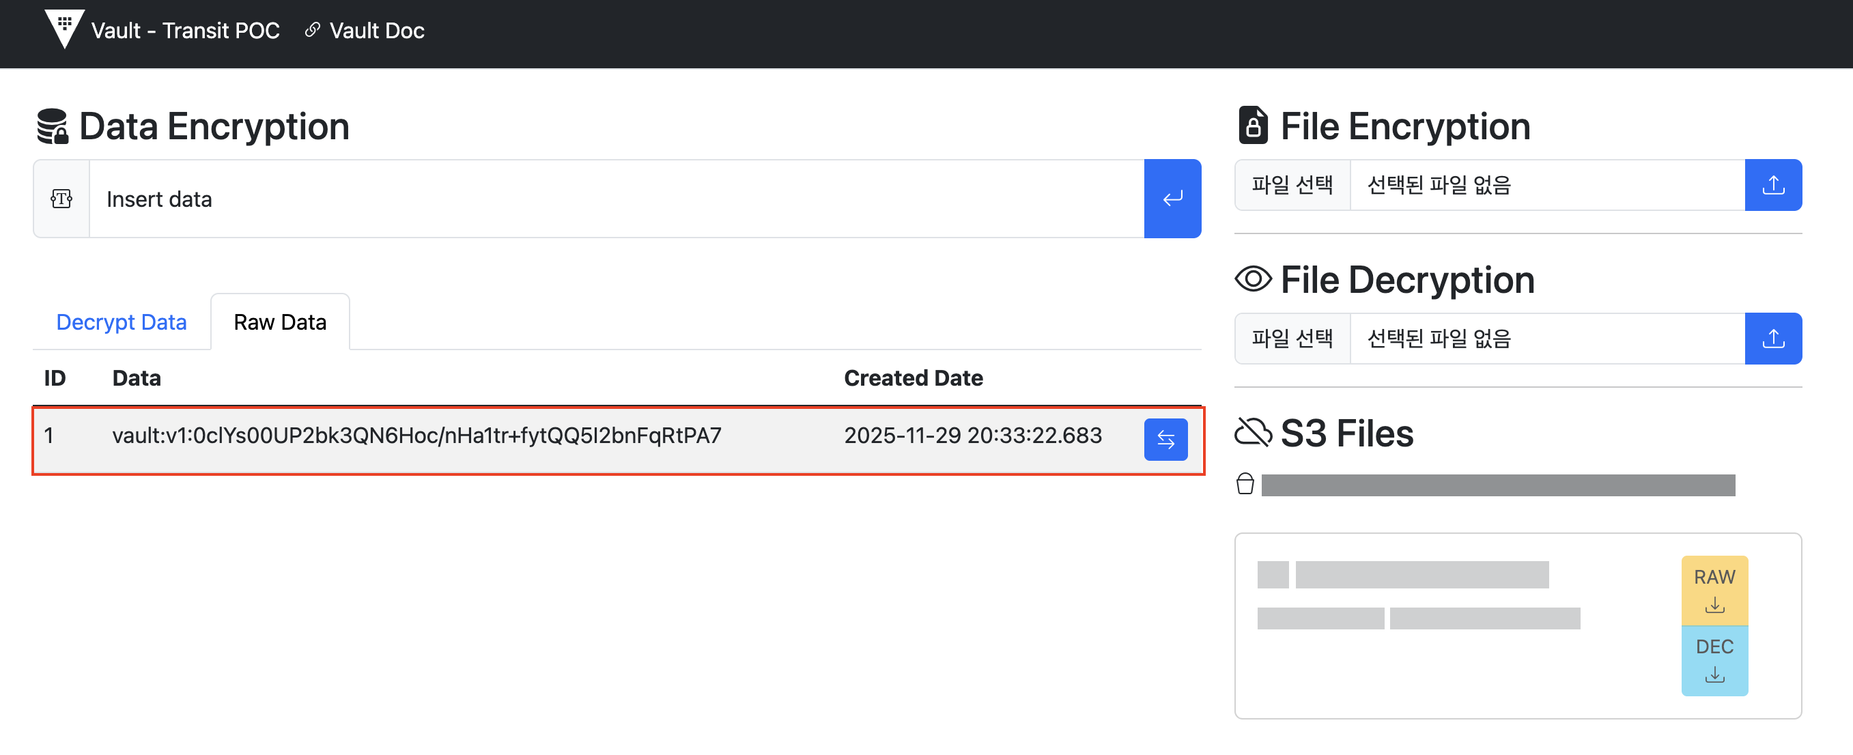The height and width of the screenshot is (755, 1853).
Task: Focus the Insert data input field
Action: point(616,199)
